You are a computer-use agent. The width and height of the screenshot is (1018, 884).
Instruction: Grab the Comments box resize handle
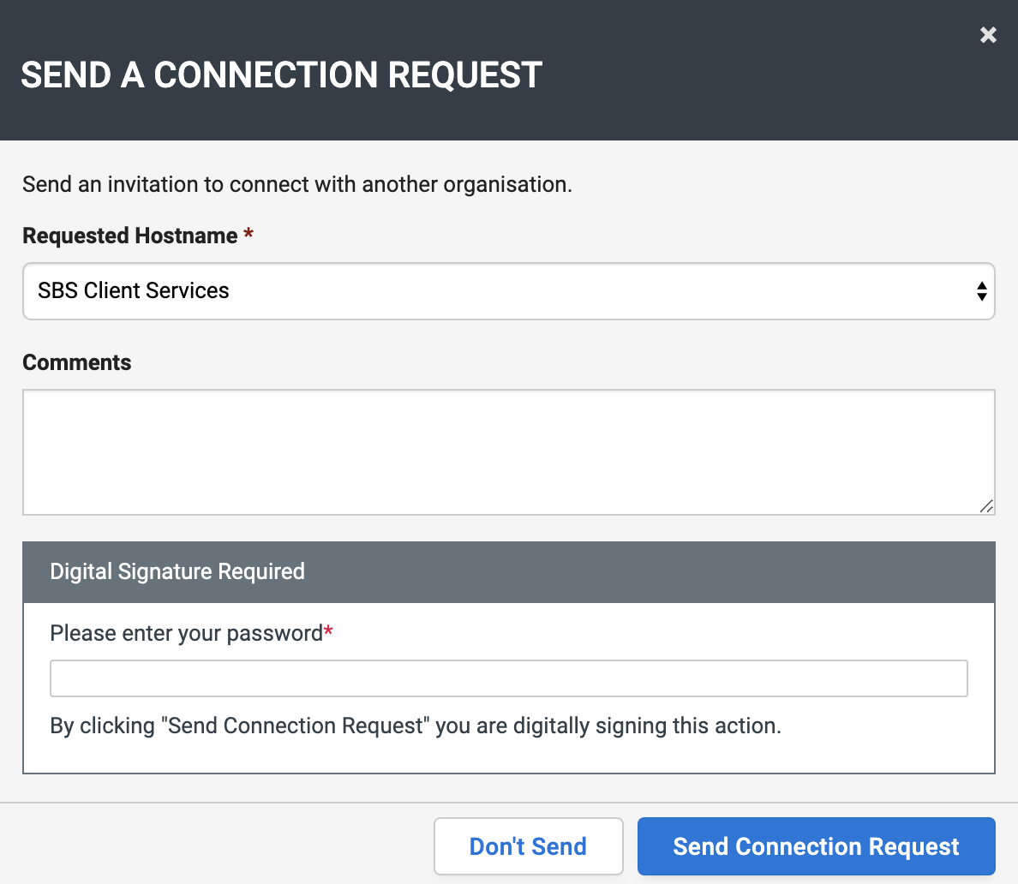pyautogui.click(x=986, y=506)
